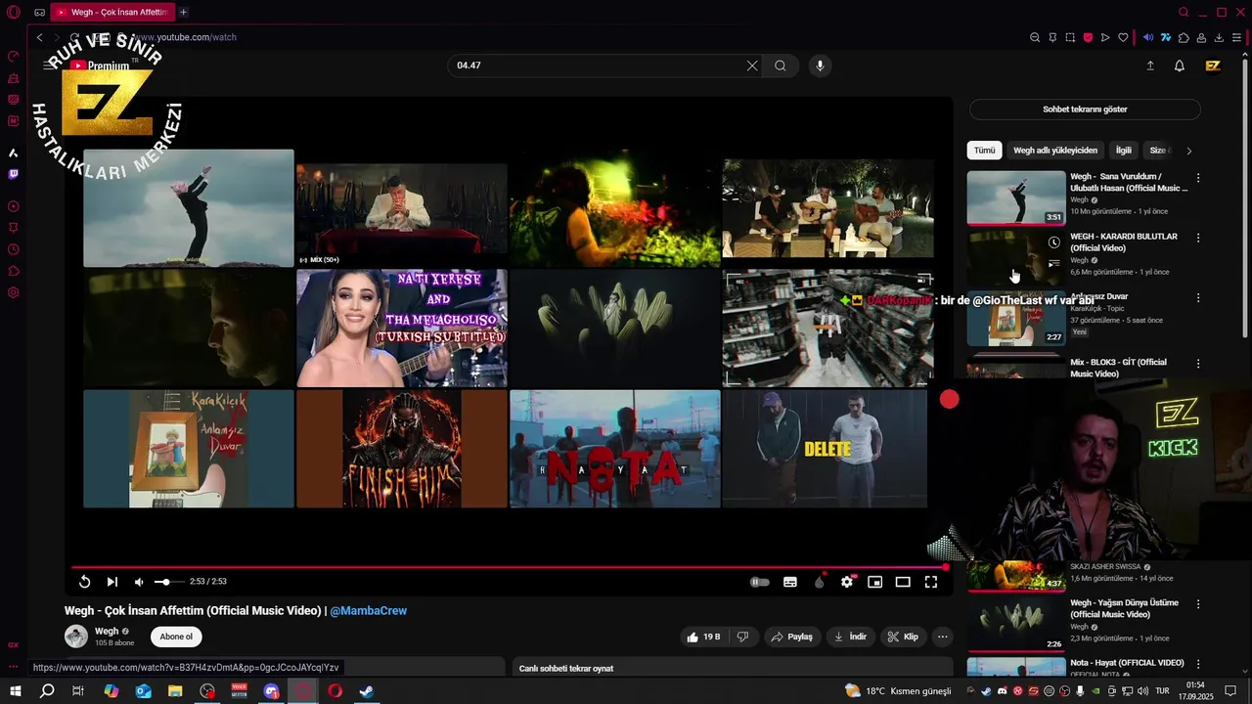Select Wegh adlı yükleyiciden chip
Image resolution: width=1252 pixels, height=704 pixels.
(1055, 151)
